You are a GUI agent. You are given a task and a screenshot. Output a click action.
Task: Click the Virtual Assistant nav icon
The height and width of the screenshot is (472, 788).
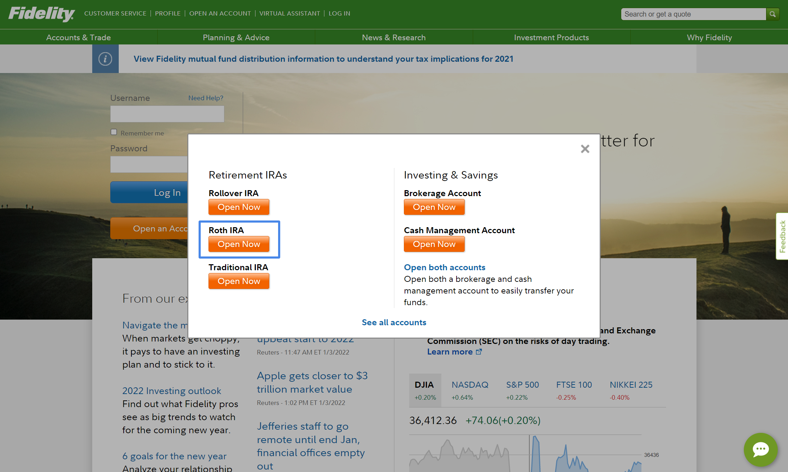point(289,13)
